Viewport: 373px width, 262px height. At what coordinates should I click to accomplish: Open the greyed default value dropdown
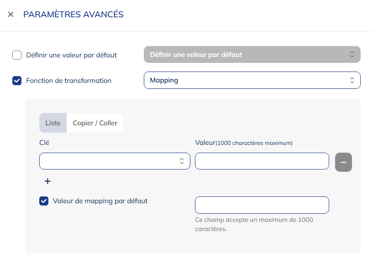247,55
